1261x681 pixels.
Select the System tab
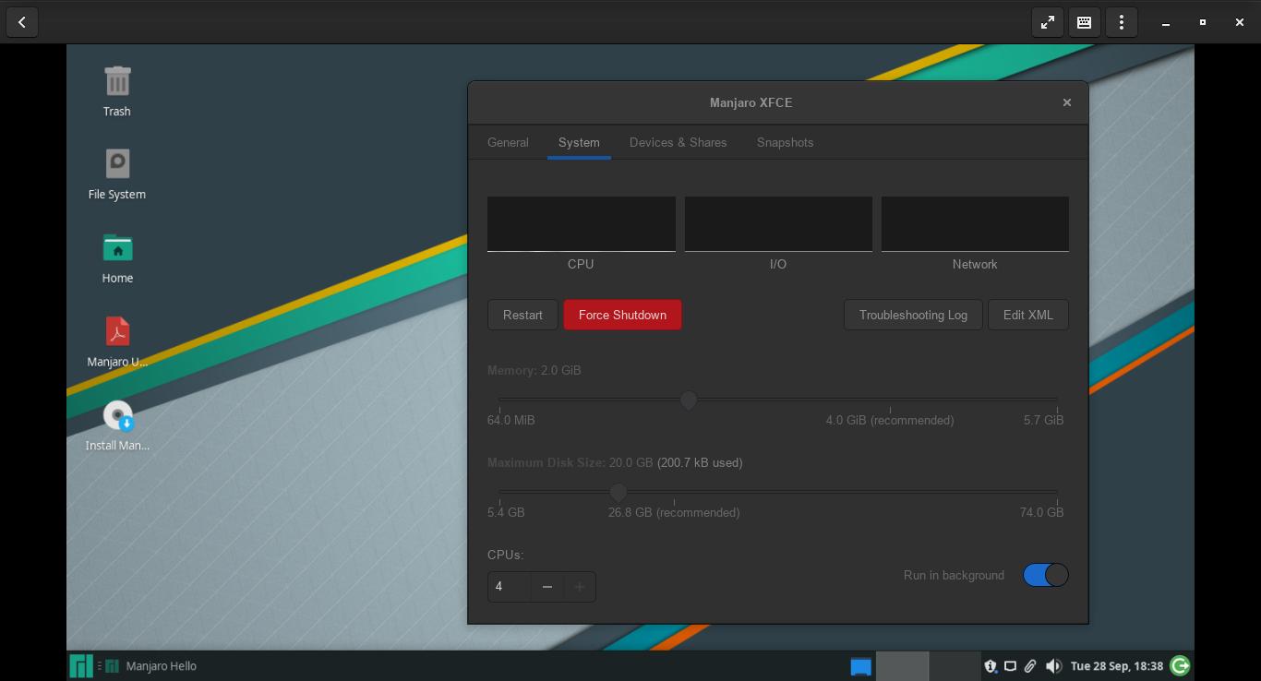[x=579, y=142]
